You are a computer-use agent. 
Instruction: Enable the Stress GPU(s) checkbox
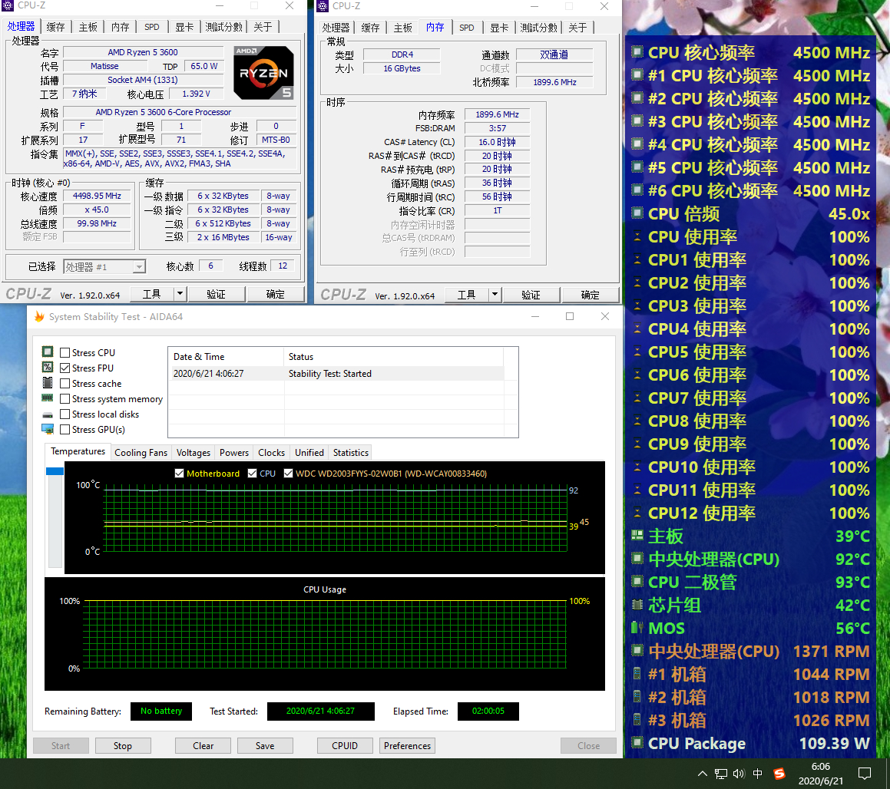pos(65,429)
